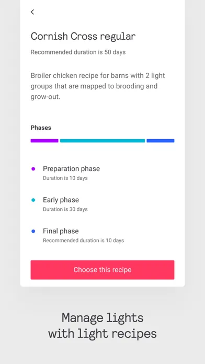Image resolution: width=205 pixels, height=364 pixels.
Task: Click Recommended duration is 10 days text
Action: (x=83, y=241)
